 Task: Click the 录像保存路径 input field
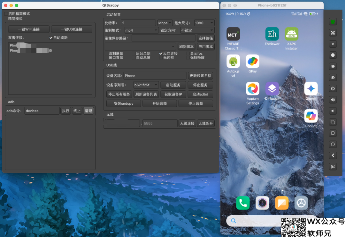pos(164,38)
